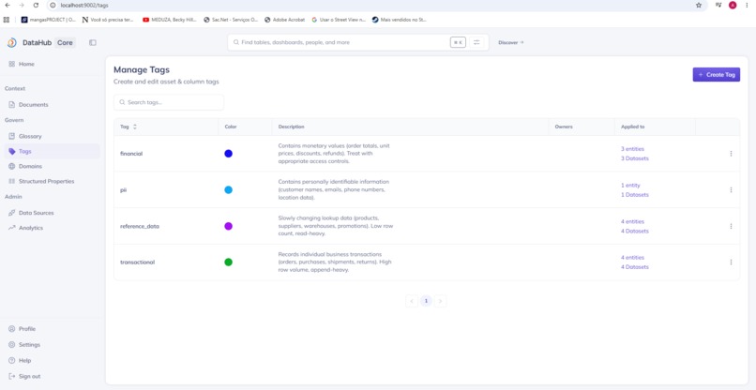Image resolution: width=756 pixels, height=390 pixels.
Task: Click the Create Tag button
Action: click(716, 75)
